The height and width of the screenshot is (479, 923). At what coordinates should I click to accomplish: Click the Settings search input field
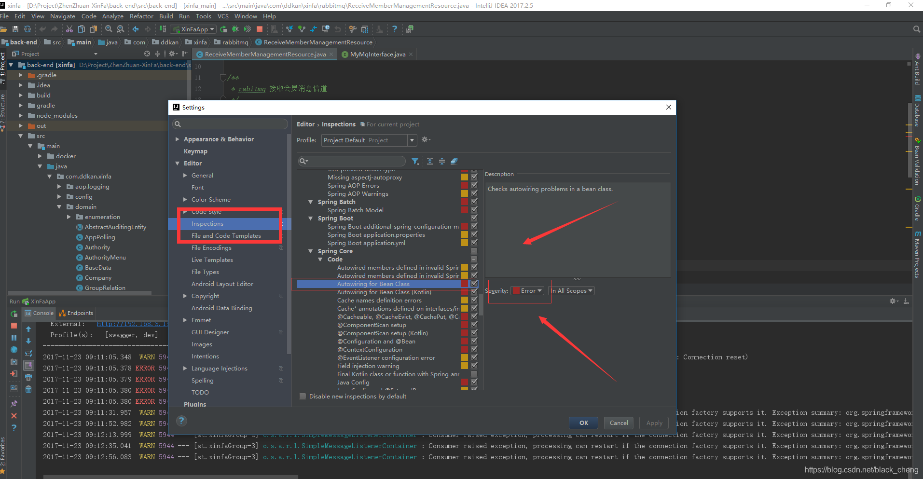tap(230, 124)
